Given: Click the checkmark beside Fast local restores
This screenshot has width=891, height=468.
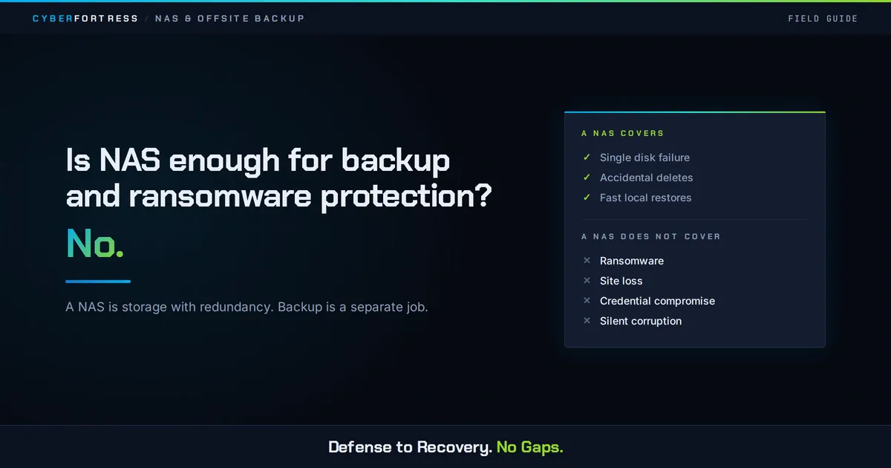Looking at the screenshot, I should 587,198.
